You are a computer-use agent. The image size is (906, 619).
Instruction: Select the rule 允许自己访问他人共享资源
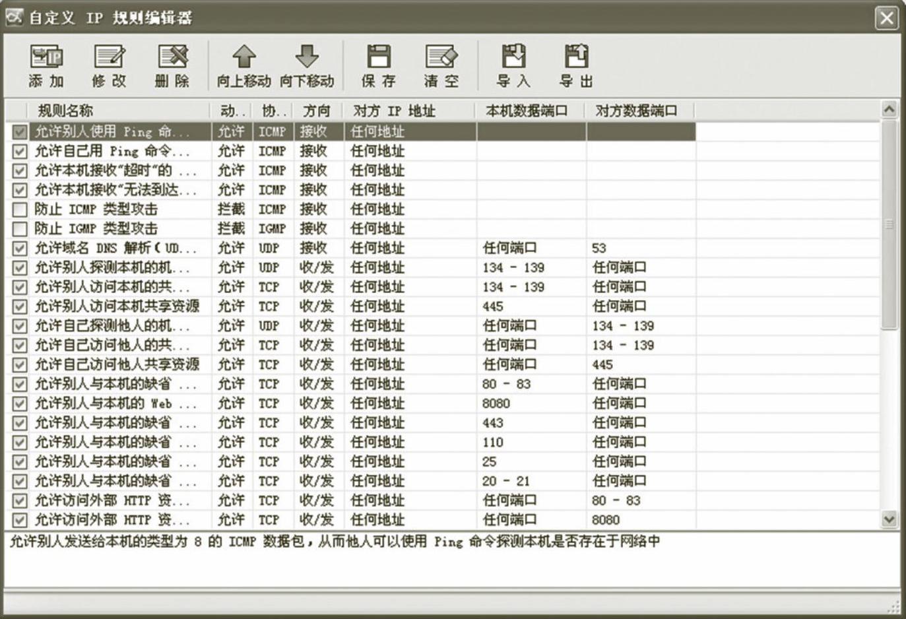[x=117, y=364]
